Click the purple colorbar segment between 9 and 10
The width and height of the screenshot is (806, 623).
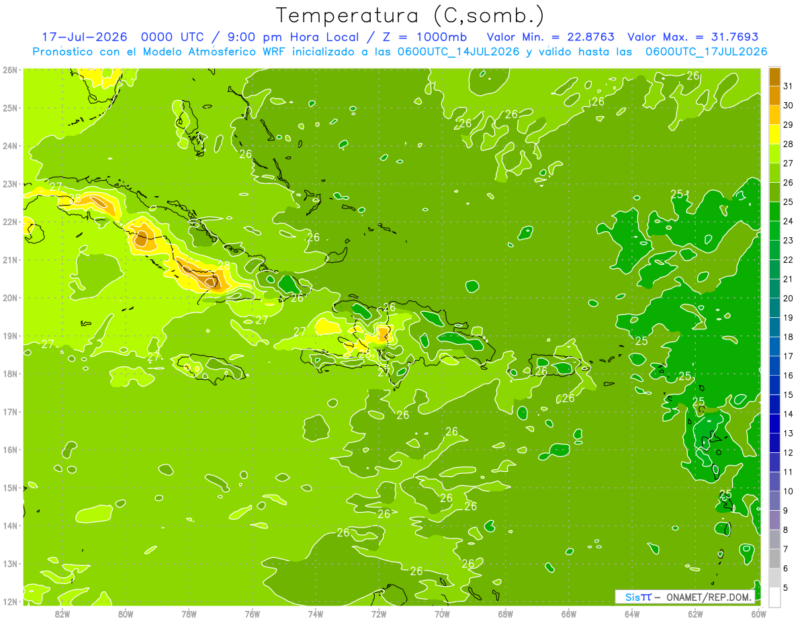(774, 501)
